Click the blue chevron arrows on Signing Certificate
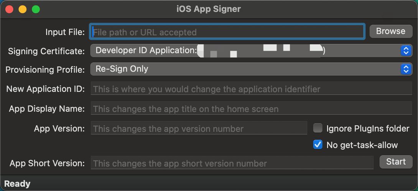The image size is (418, 191). [406, 50]
